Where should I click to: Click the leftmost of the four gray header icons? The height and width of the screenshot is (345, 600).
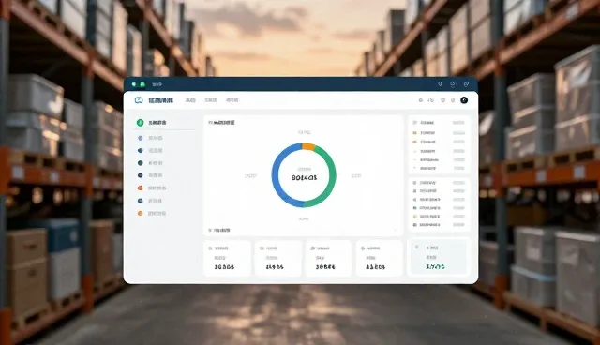(x=421, y=100)
